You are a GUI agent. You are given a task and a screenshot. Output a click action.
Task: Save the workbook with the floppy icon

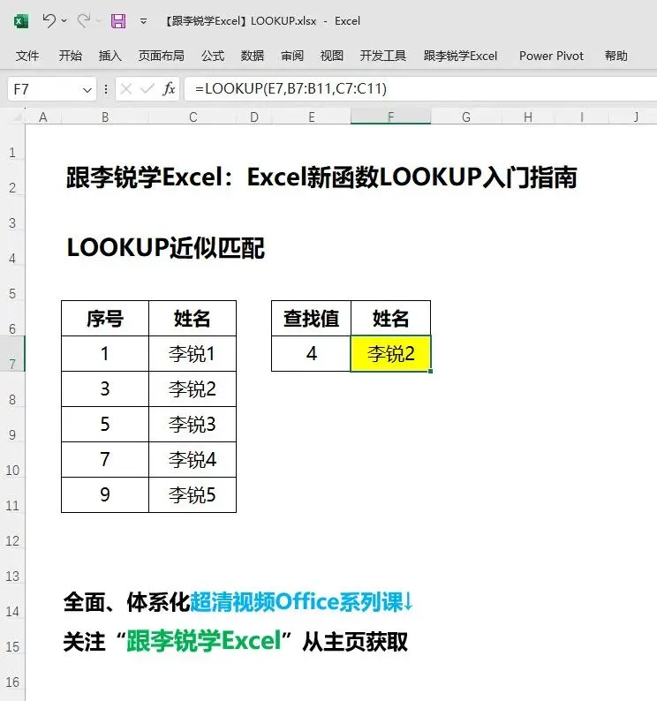coord(118,21)
